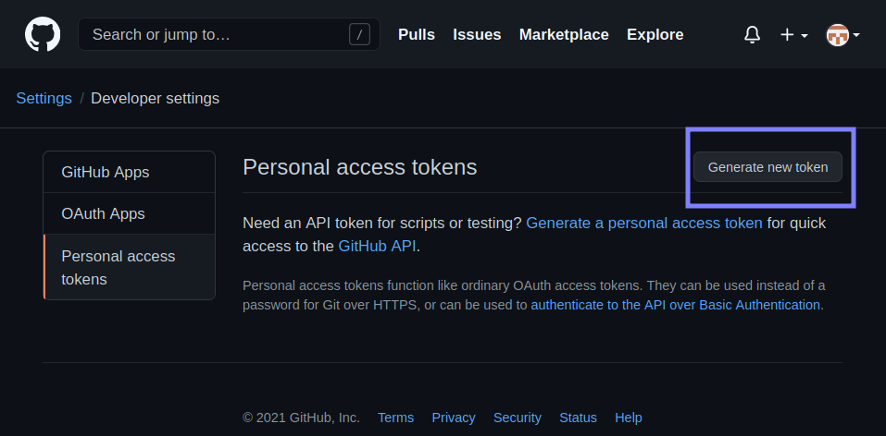Open Issues in top navigation
Image resolution: width=886 pixels, height=436 pixels.
coord(477,35)
